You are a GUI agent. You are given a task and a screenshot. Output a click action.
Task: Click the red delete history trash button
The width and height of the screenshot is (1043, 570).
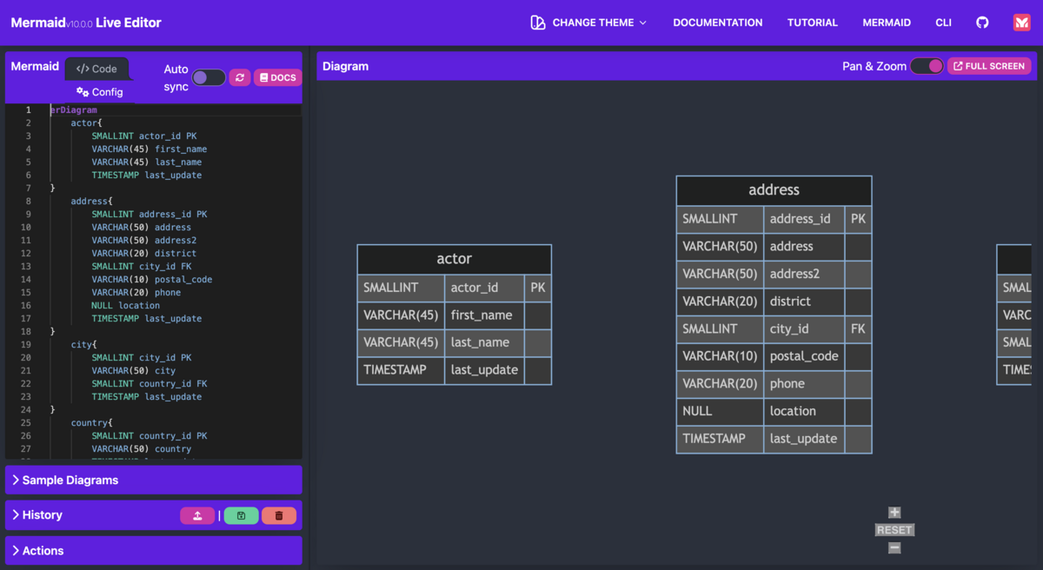(279, 515)
